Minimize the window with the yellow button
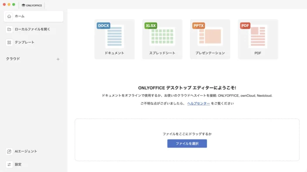The width and height of the screenshot is (307, 172). click(x=9, y=4)
